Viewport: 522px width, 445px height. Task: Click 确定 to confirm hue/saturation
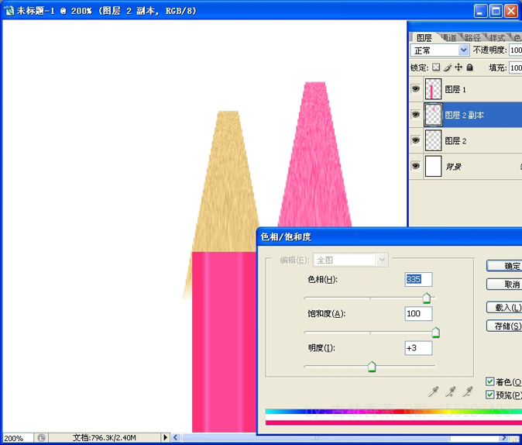click(505, 266)
